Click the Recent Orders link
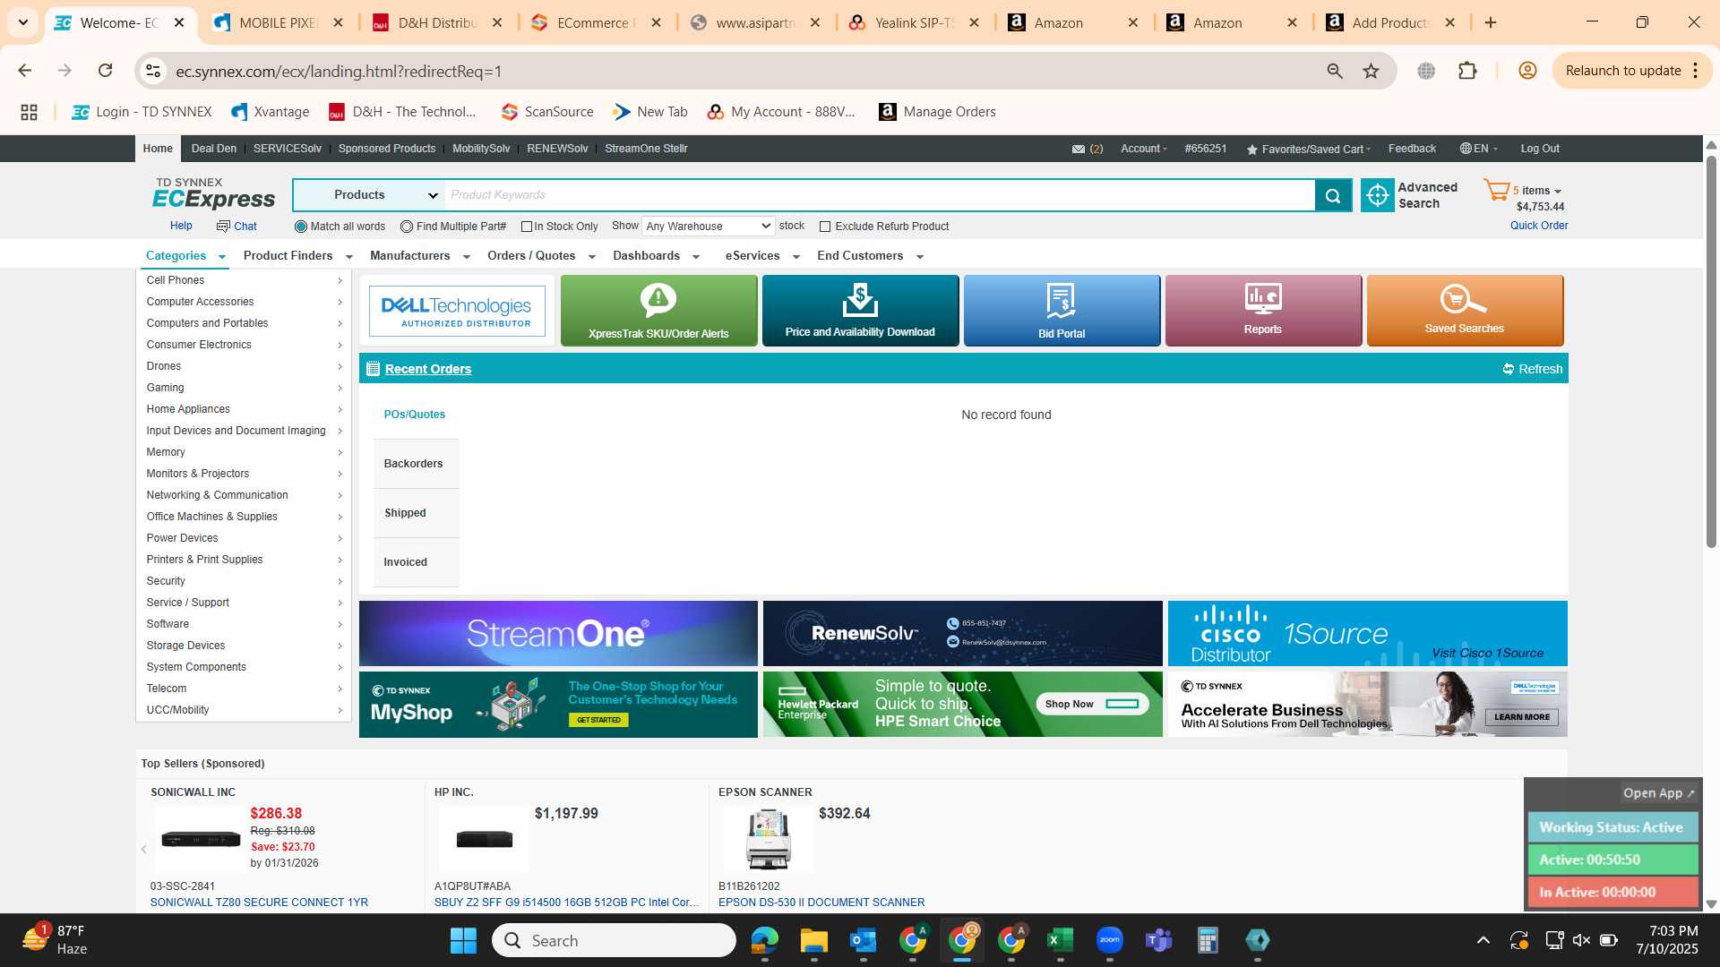The image size is (1720, 967). point(427,369)
